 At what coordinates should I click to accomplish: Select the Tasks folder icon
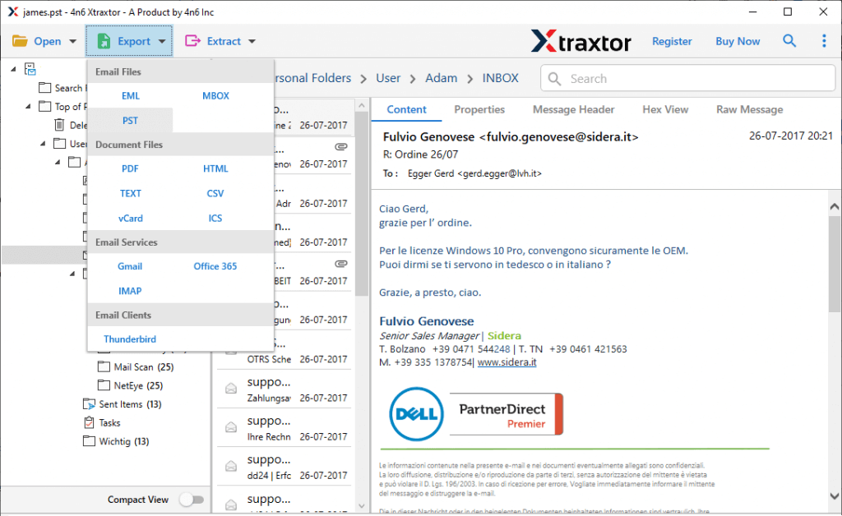(x=88, y=422)
